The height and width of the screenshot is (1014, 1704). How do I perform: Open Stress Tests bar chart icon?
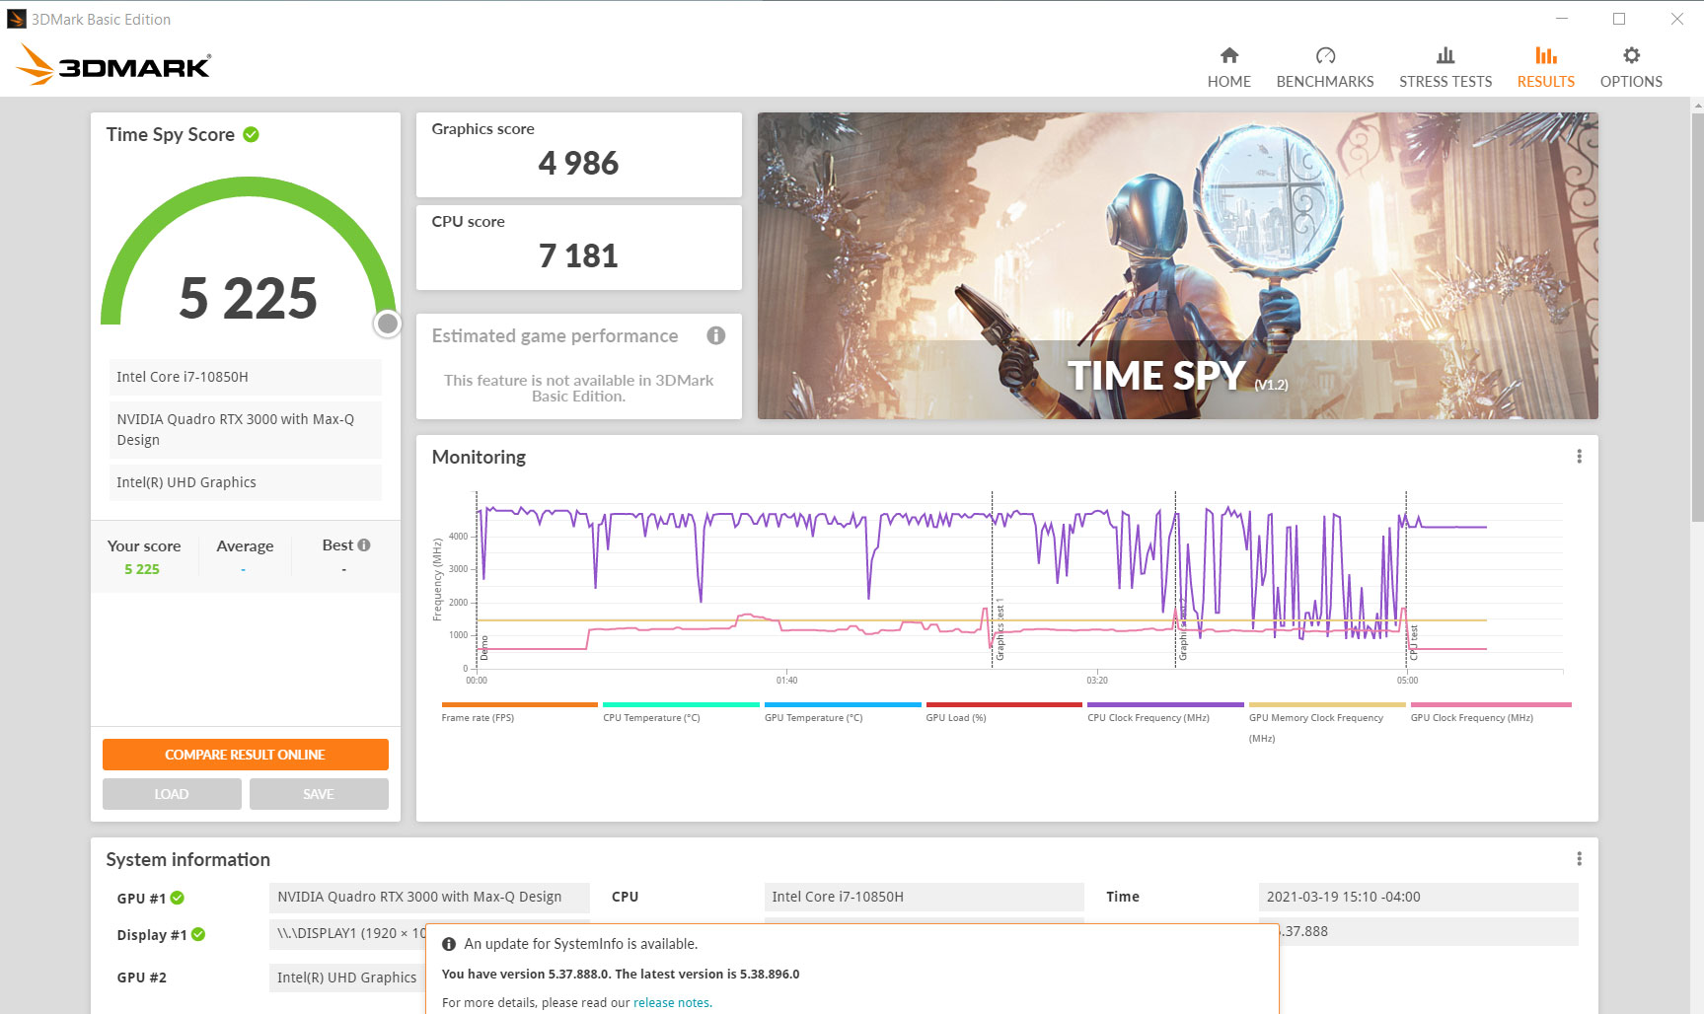[1445, 55]
